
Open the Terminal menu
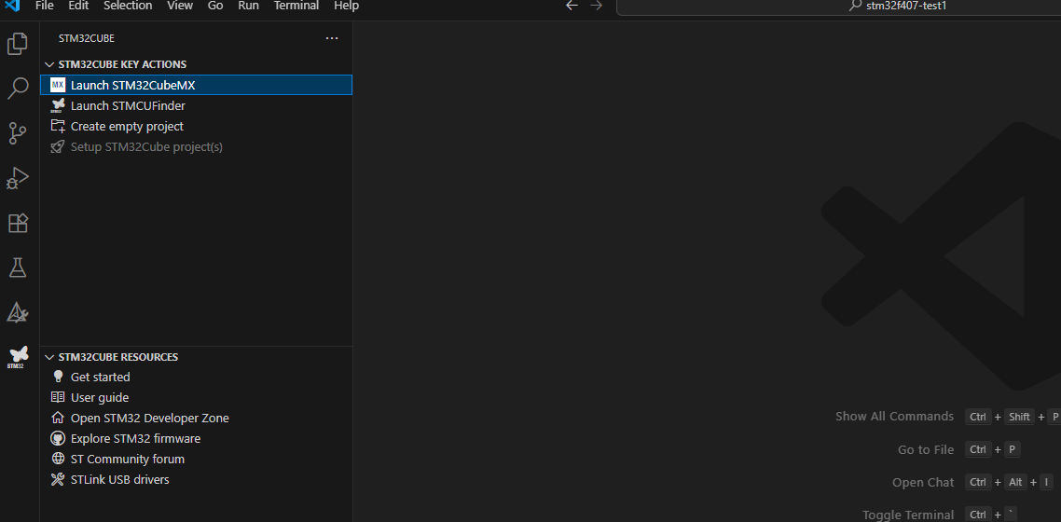[296, 7]
